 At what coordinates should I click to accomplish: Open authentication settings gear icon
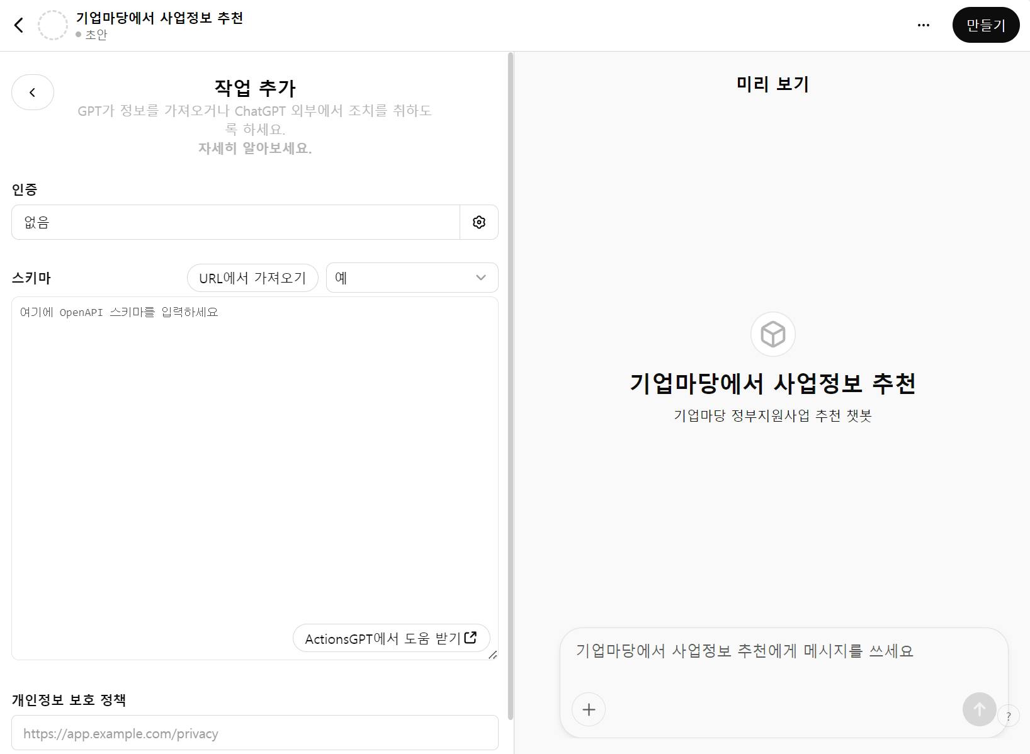pyautogui.click(x=479, y=222)
